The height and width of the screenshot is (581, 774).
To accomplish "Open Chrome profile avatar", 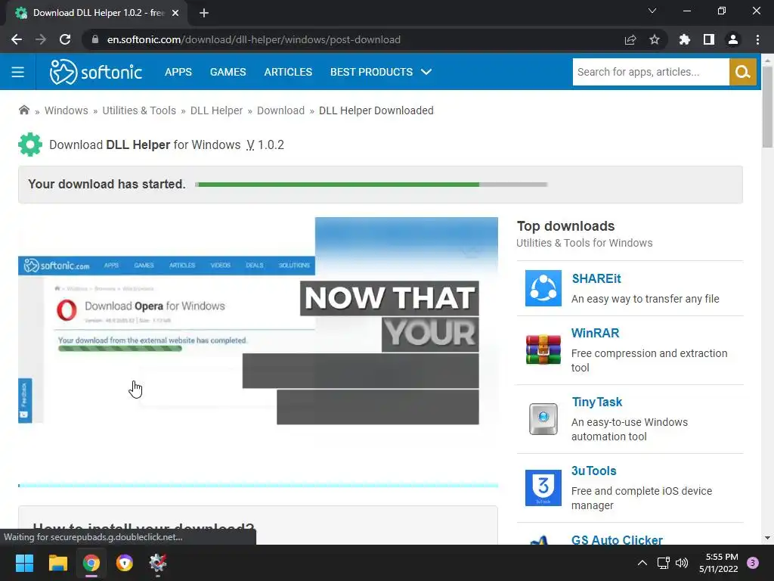I will click(733, 39).
